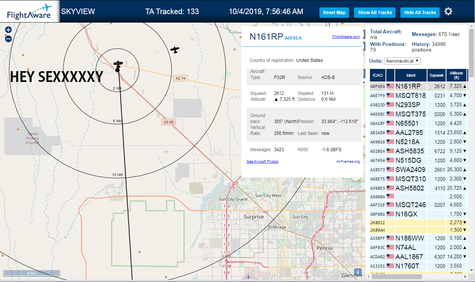Click the N161RP title in info panel
The image size is (475, 282).
(x=266, y=37)
